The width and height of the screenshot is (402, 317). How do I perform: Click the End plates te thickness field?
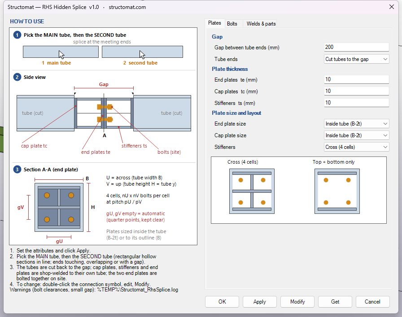coord(356,79)
